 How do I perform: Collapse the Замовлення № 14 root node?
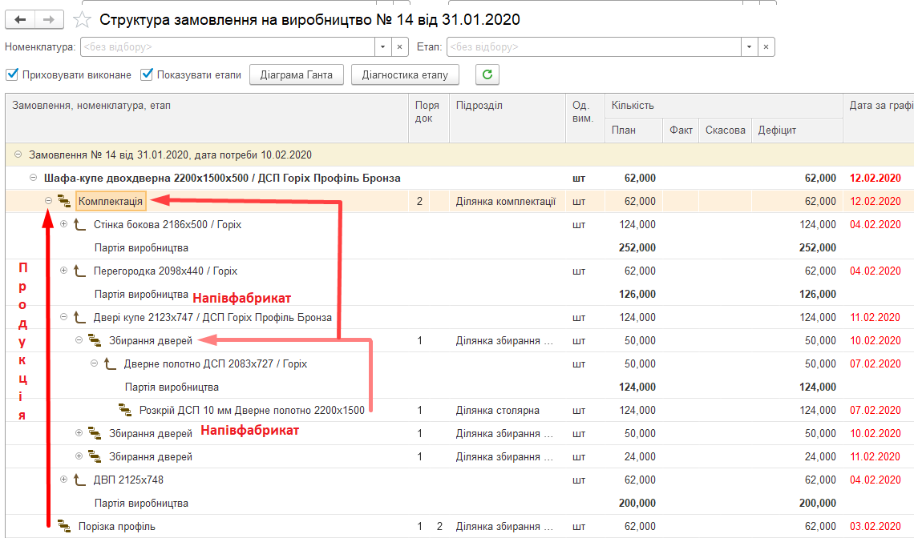18,155
